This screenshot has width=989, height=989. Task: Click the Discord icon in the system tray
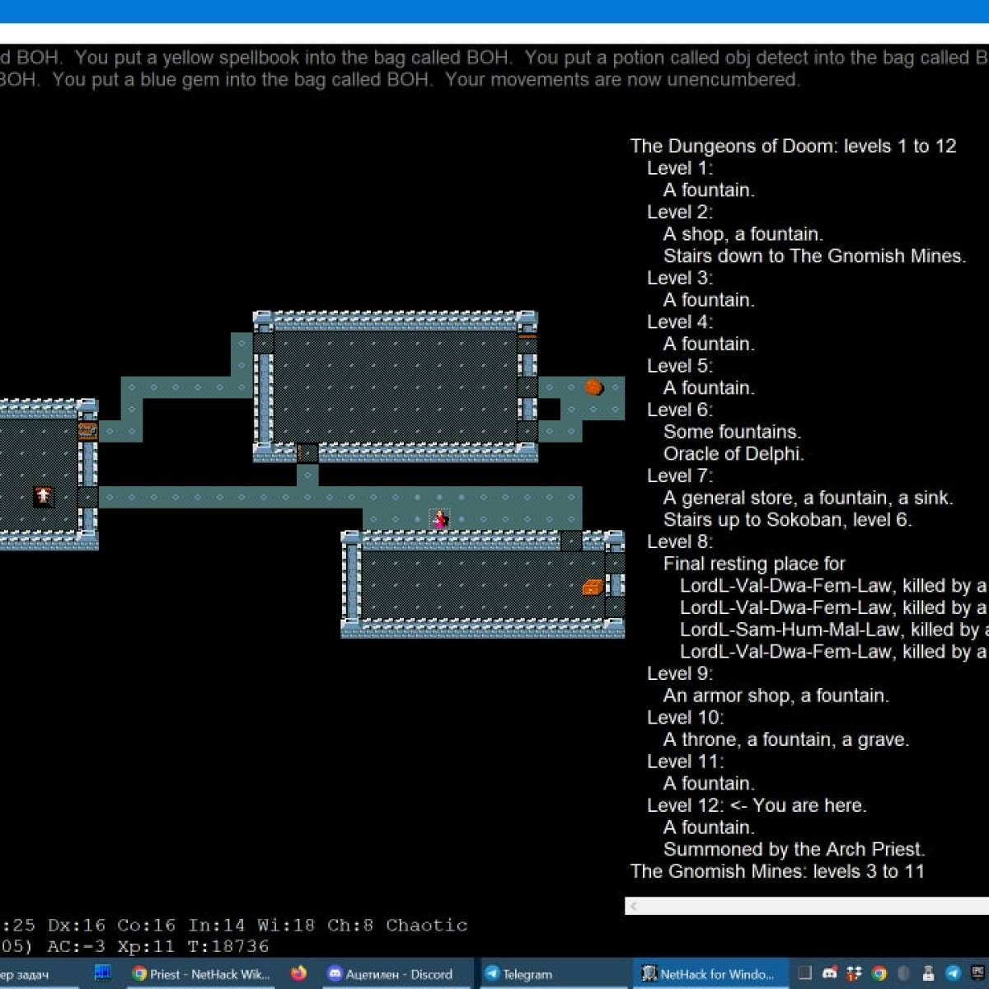click(x=830, y=973)
